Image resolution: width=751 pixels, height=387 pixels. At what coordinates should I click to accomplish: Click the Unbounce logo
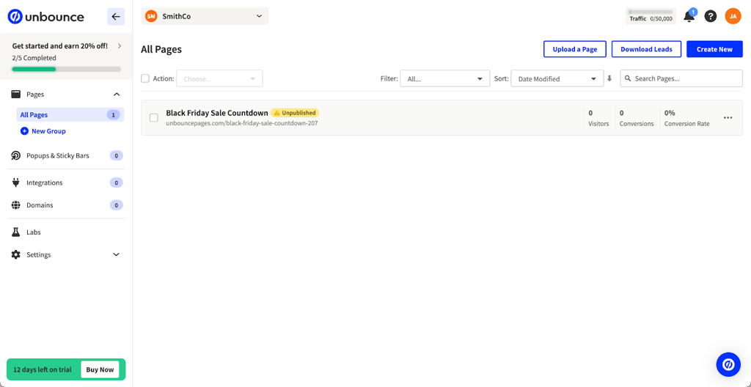45,17
